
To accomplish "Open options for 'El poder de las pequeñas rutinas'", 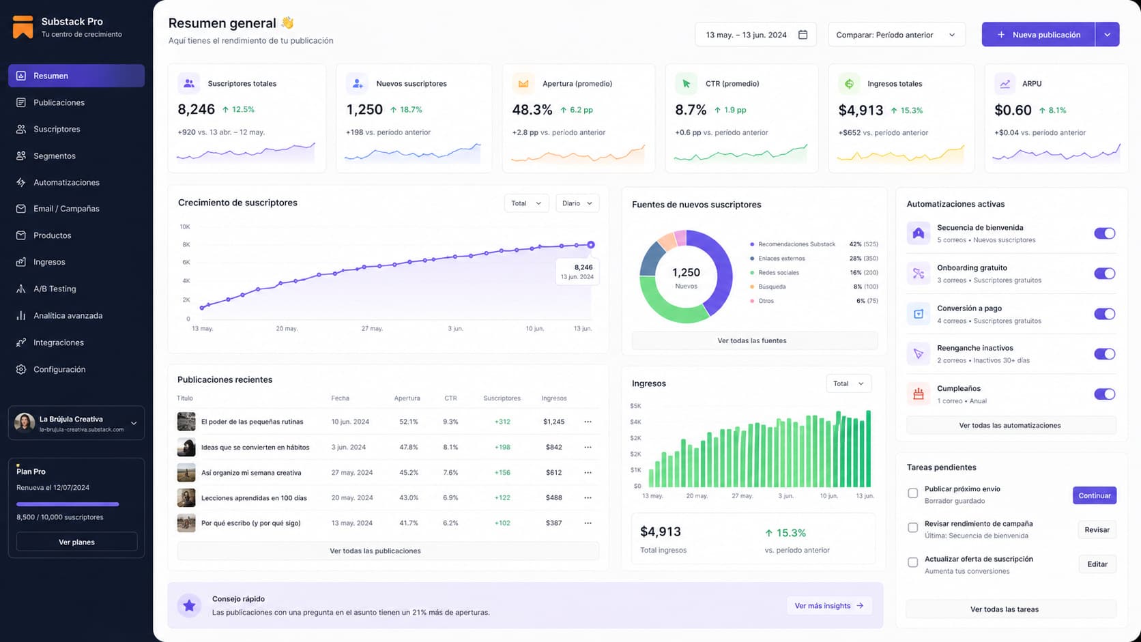I will pyautogui.click(x=588, y=422).
